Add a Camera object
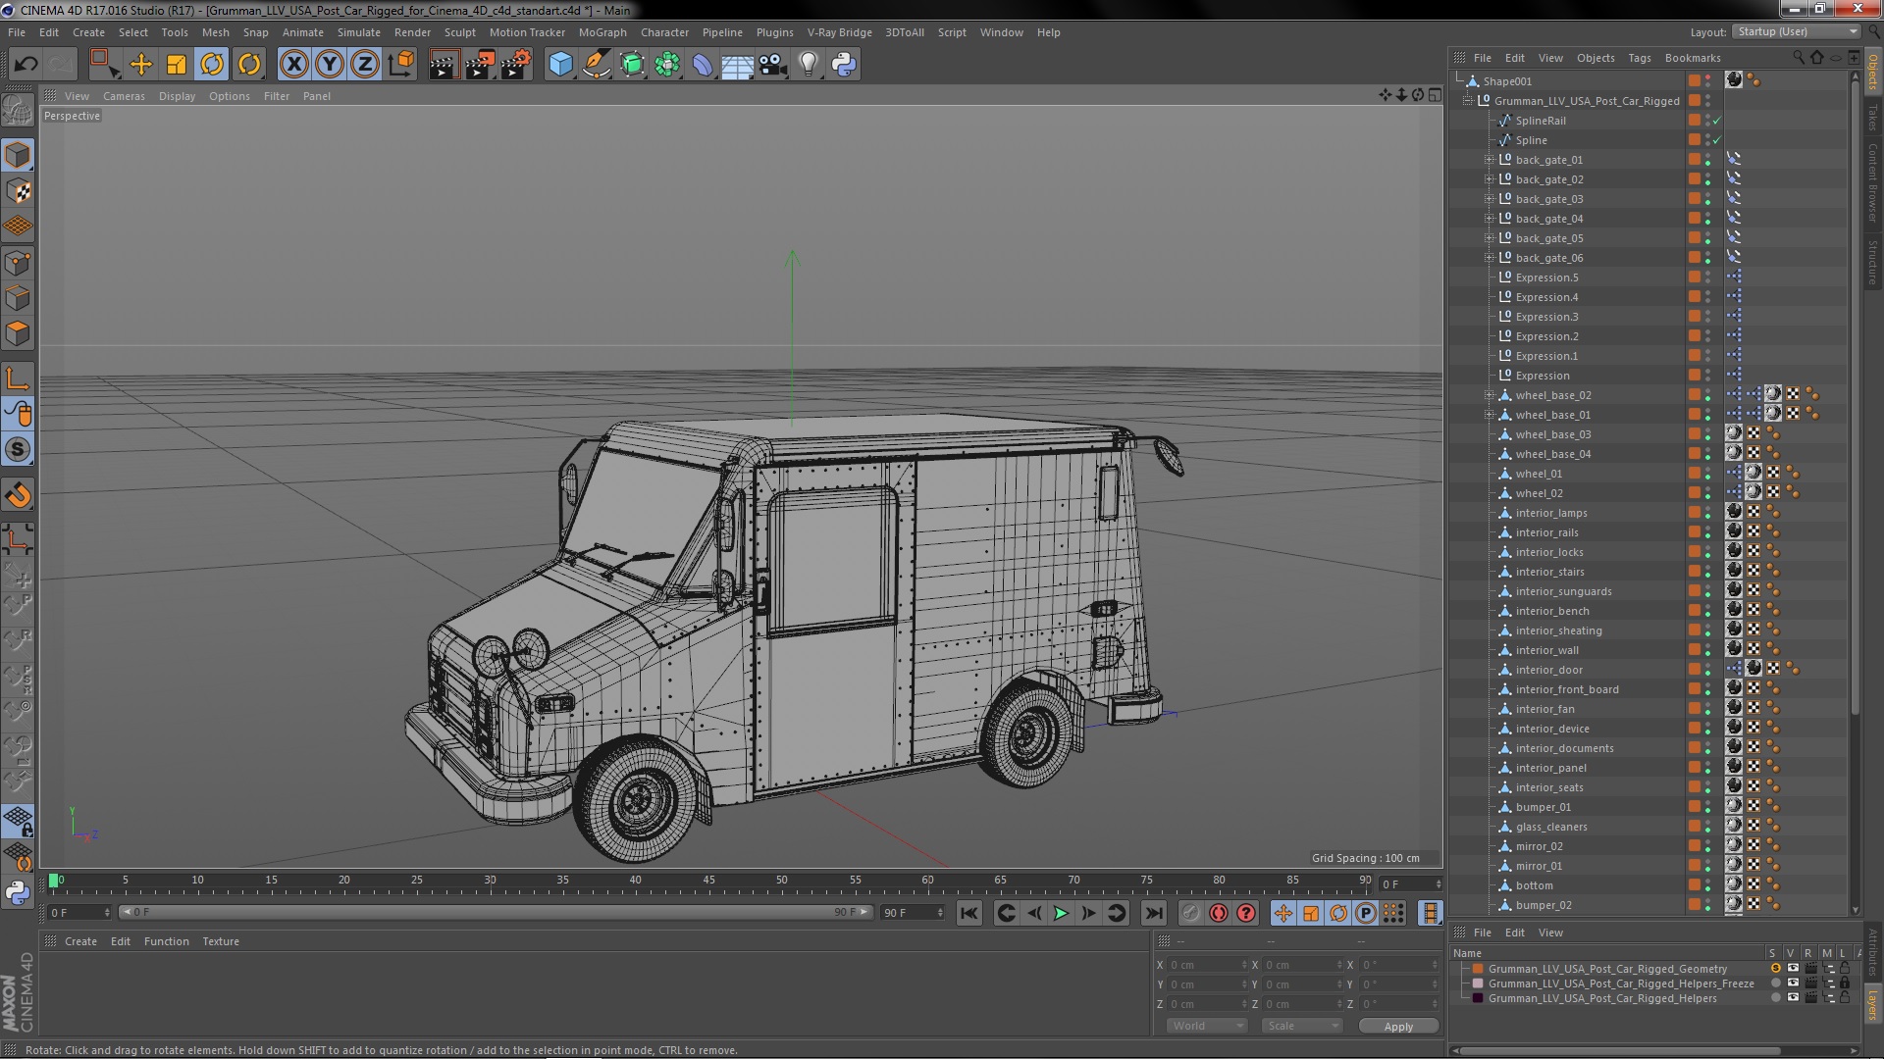Screen dimensions: 1884x1059 (x=773, y=65)
